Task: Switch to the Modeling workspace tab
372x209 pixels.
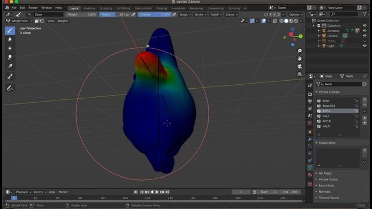Action: click(x=89, y=8)
